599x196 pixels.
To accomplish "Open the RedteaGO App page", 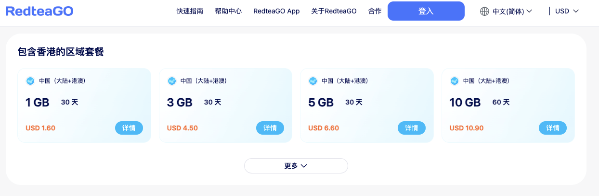I will click(276, 11).
